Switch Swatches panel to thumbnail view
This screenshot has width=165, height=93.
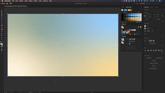pos(141,27)
